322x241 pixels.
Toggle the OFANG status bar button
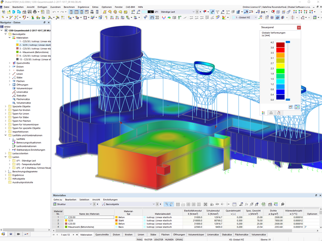[179, 239]
